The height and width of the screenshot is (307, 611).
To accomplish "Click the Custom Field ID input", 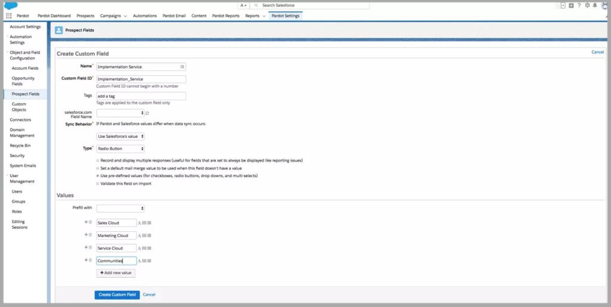I will pyautogui.click(x=141, y=79).
